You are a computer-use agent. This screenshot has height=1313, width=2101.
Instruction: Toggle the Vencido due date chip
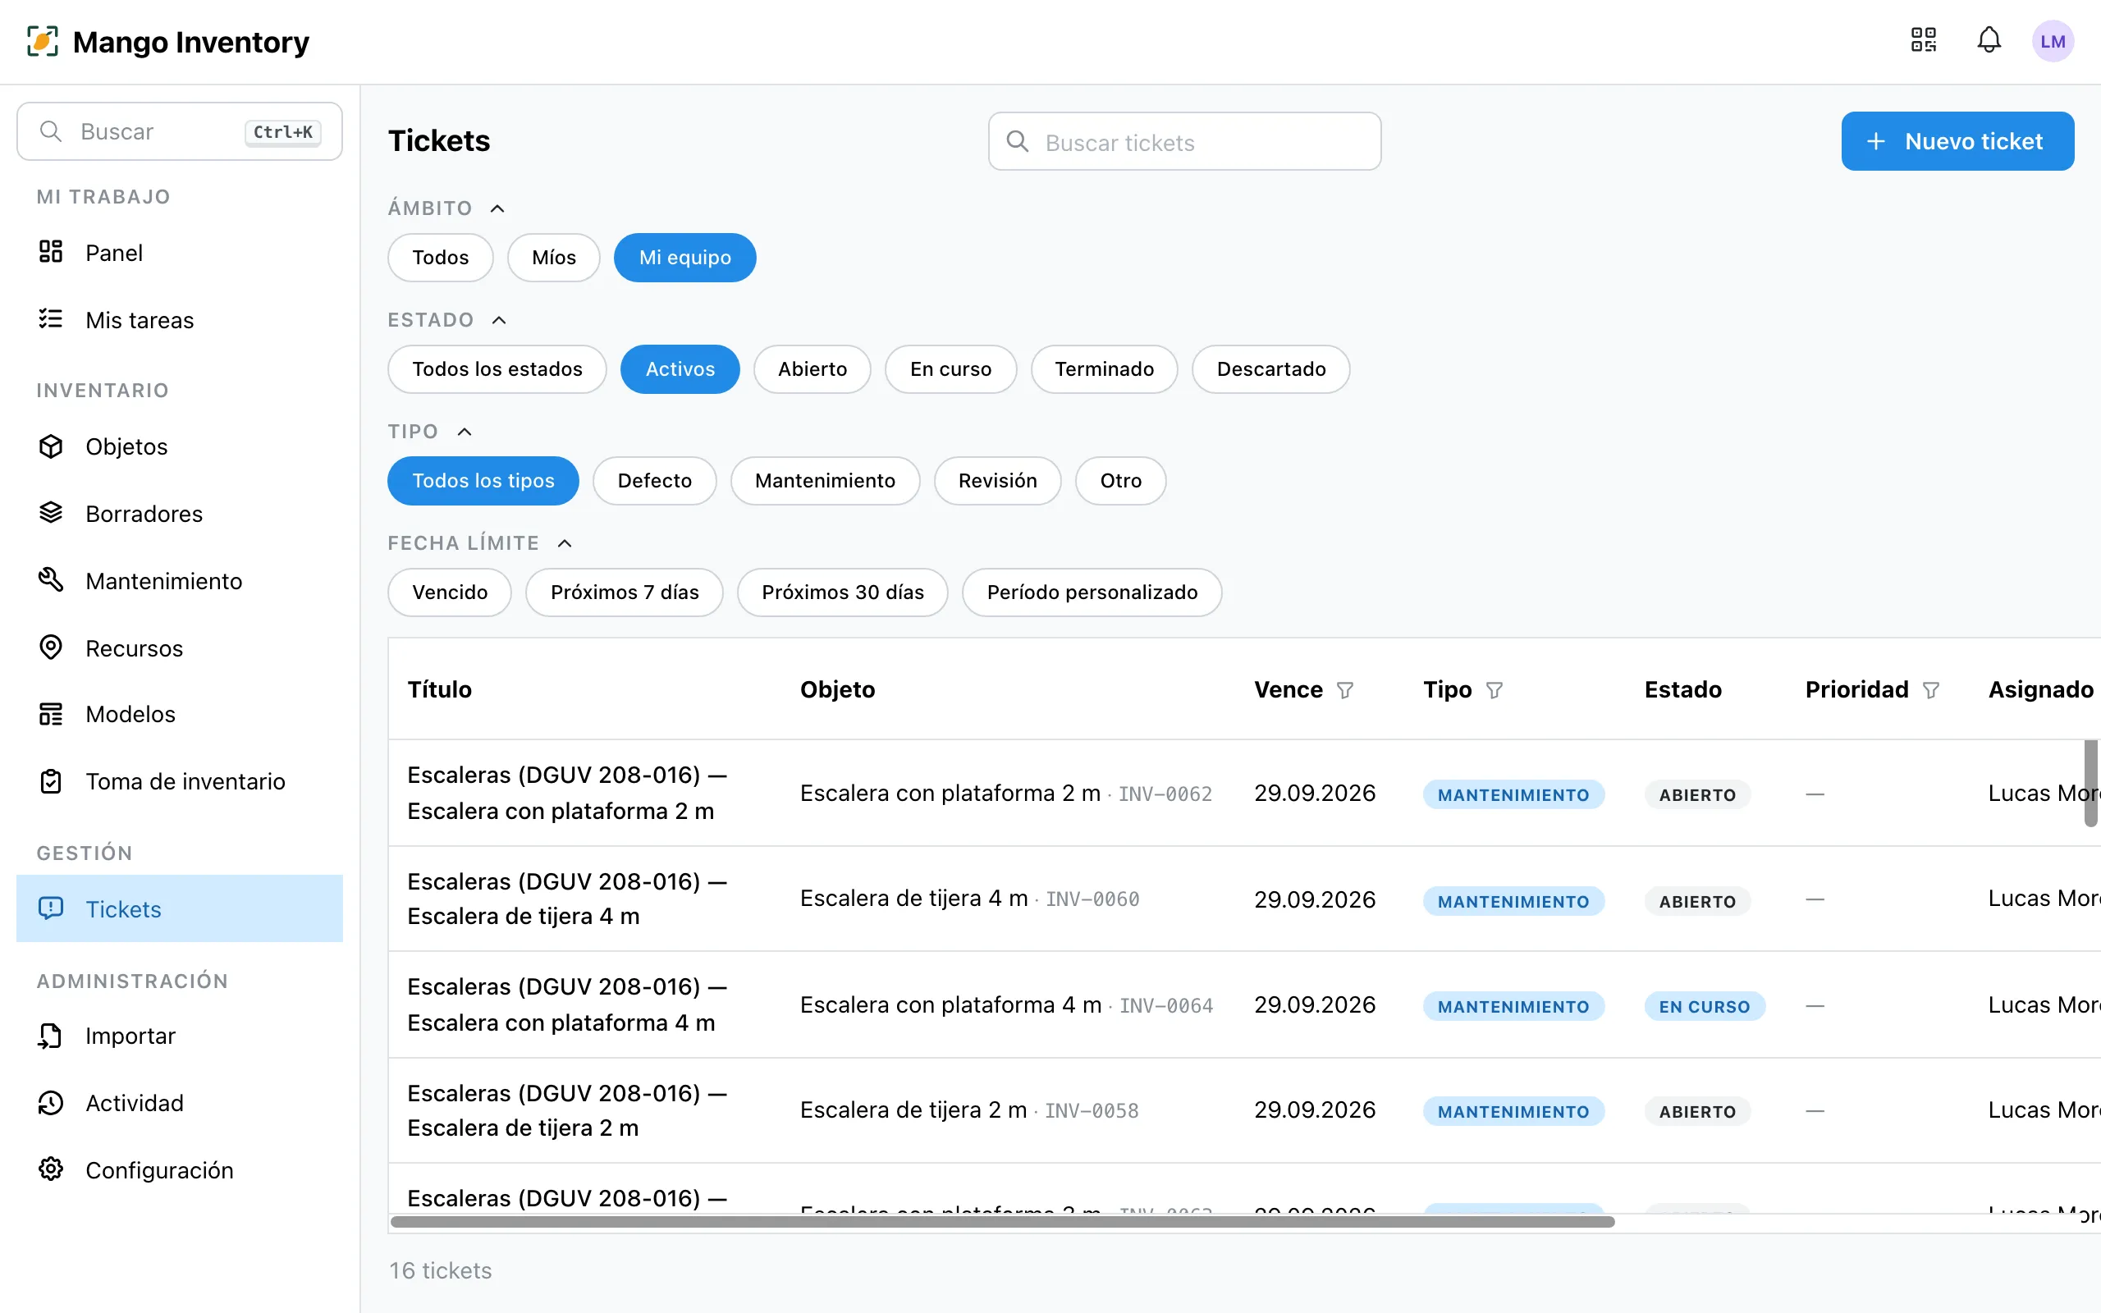click(450, 592)
